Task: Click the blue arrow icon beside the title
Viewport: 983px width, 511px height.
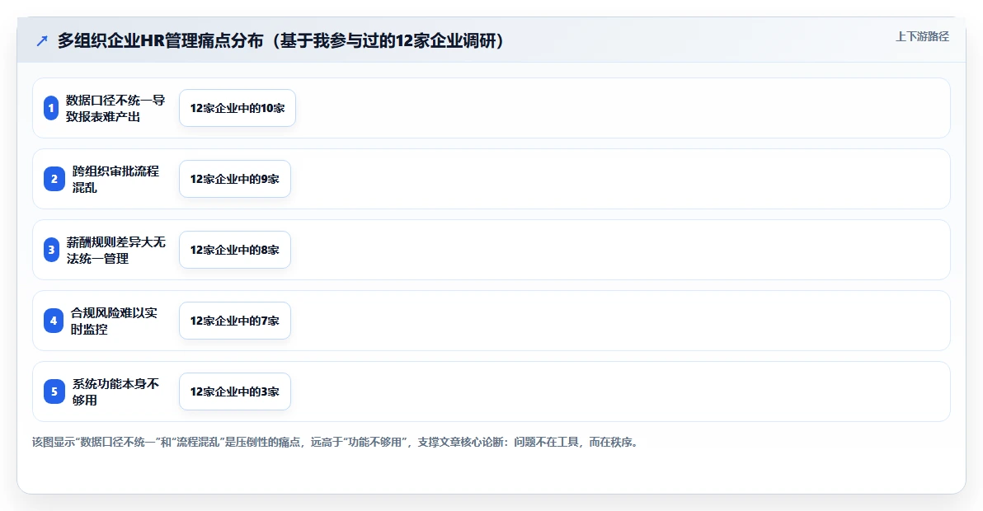Action: [x=42, y=41]
